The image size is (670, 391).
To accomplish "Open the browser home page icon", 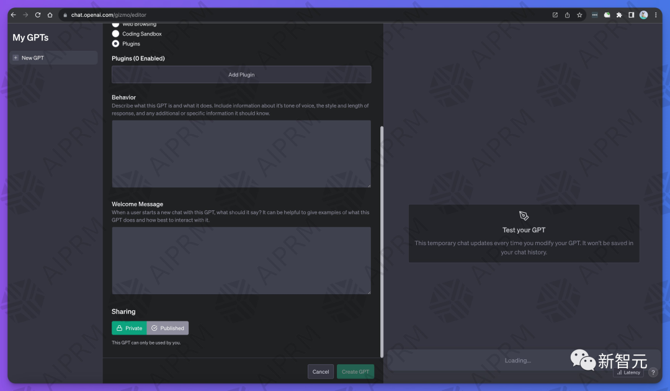I will [50, 15].
